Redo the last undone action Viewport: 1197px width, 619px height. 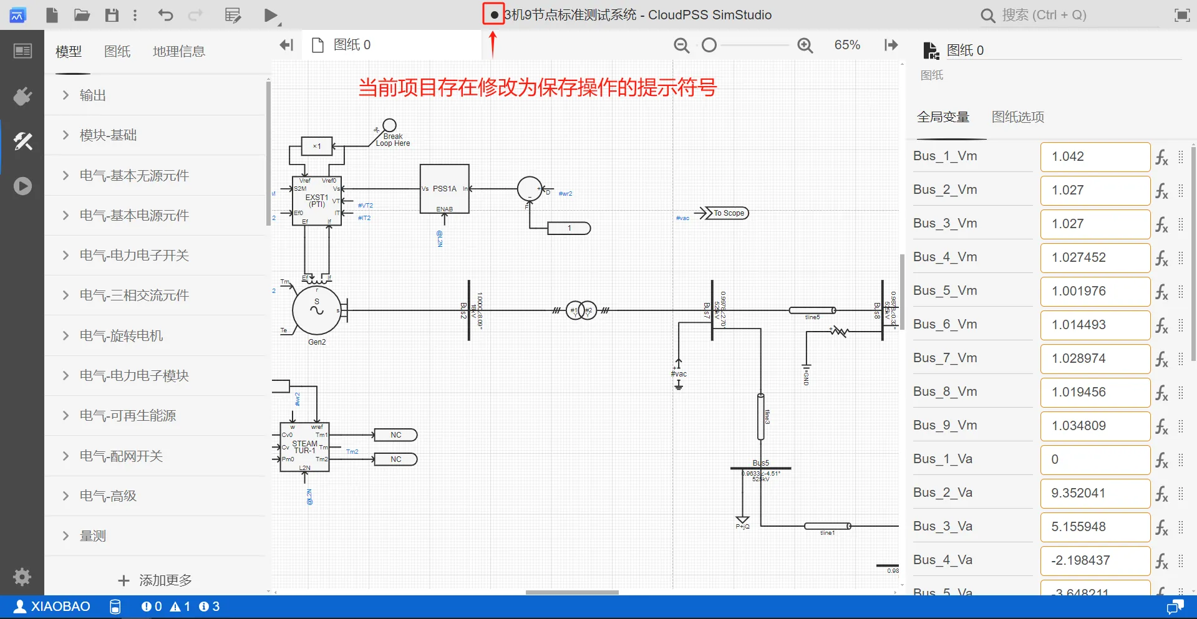tap(195, 15)
